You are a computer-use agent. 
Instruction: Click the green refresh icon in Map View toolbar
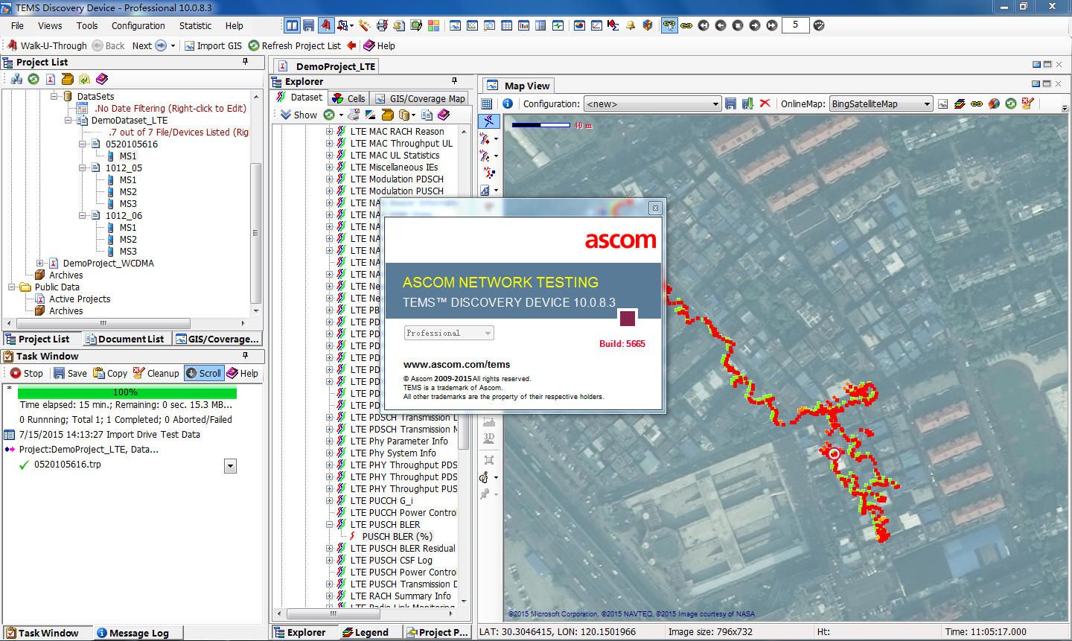pos(1010,103)
